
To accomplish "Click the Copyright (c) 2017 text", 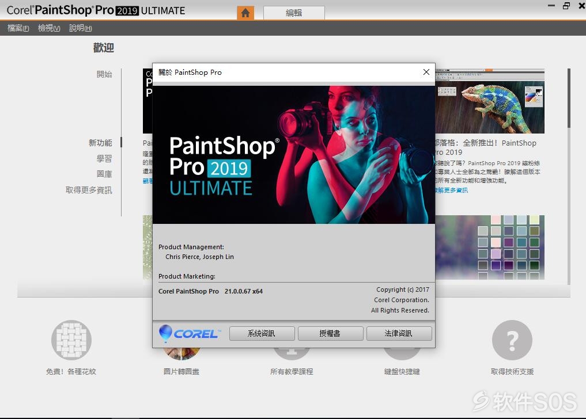I will 403,290.
